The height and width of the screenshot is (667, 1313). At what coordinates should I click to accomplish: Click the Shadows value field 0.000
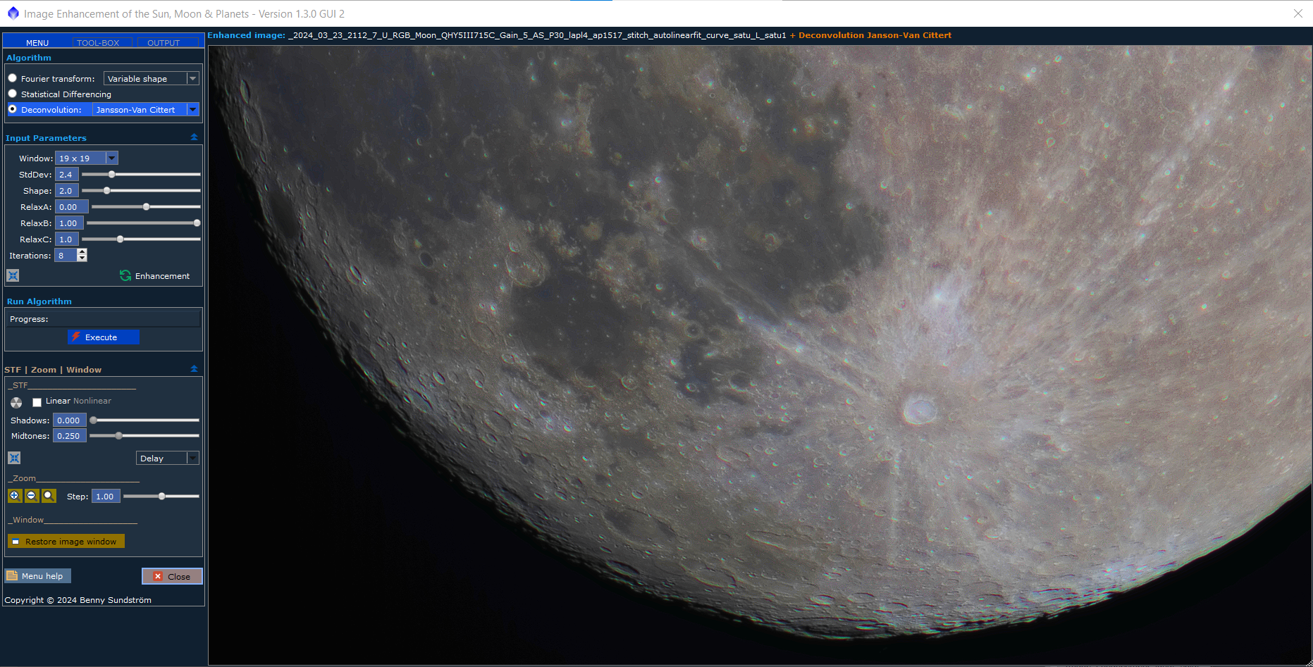(70, 420)
